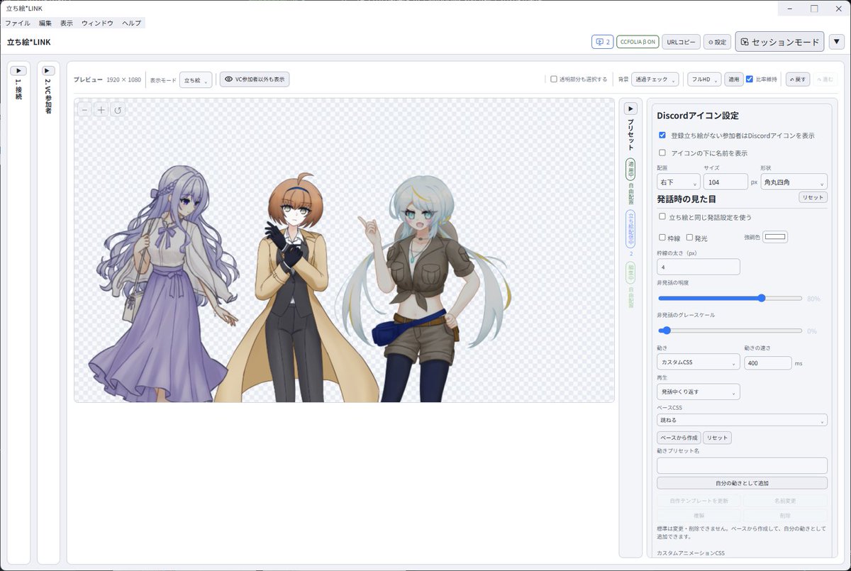Click the 戻す undo button
851x571 pixels.
[x=798, y=79]
